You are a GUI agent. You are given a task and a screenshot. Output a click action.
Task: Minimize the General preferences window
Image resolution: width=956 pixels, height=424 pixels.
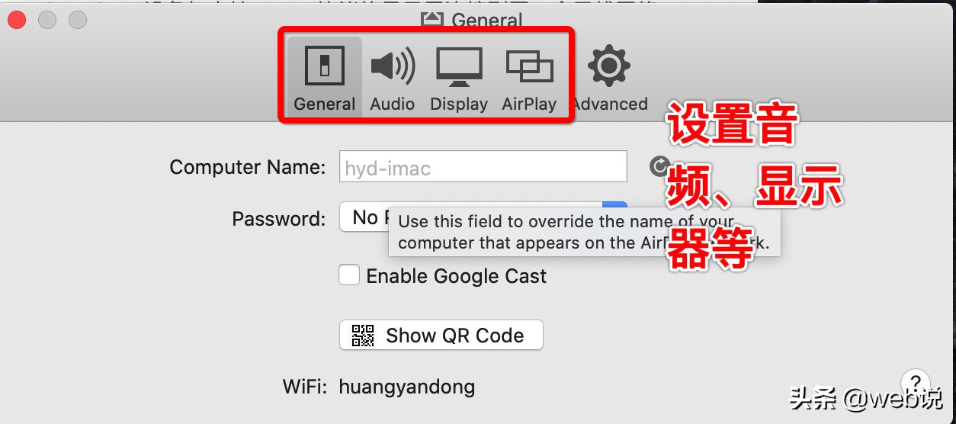pyautogui.click(x=47, y=20)
